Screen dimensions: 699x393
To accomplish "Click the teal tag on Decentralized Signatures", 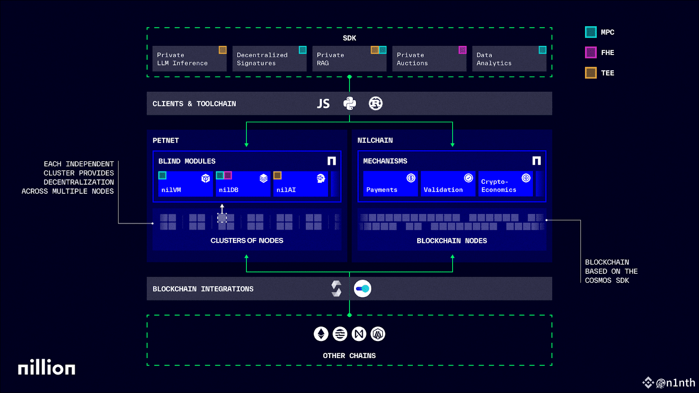I will click(303, 50).
